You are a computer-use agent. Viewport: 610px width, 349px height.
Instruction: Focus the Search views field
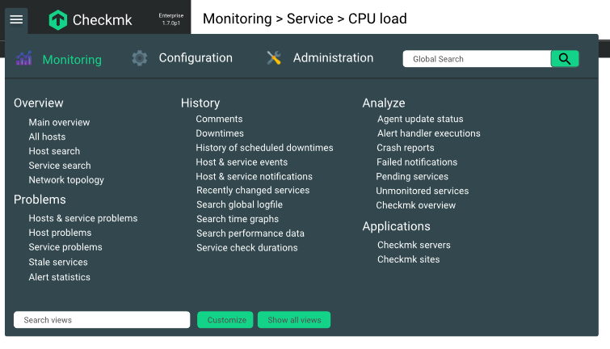(x=102, y=320)
